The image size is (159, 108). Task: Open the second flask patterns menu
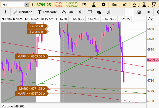click(x=144, y=5)
